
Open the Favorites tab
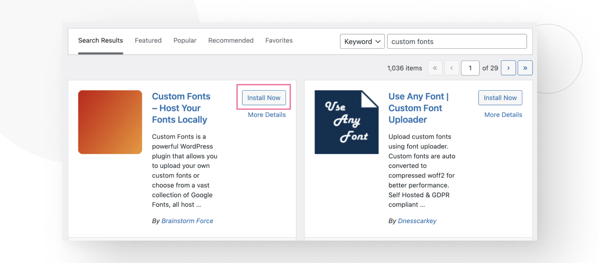click(279, 40)
